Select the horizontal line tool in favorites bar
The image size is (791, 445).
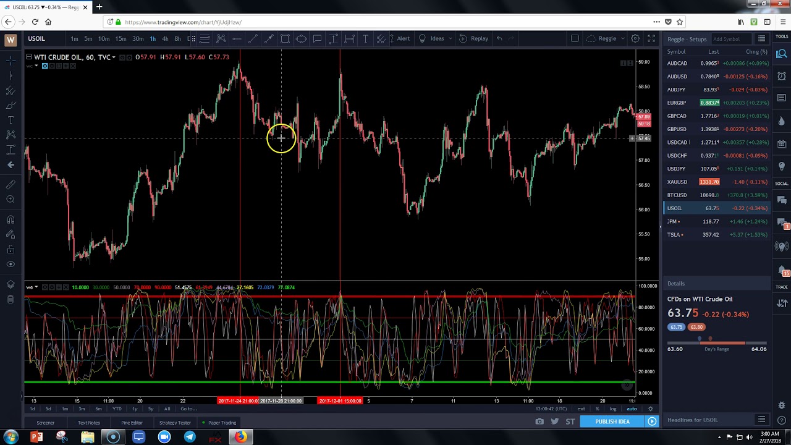click(x=237, y=38)
